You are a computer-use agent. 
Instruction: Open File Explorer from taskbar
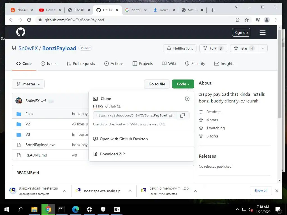(x=34, y=209)
